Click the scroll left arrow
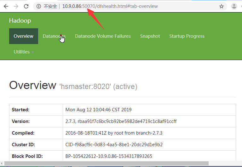Image resolution: width=242 pixels, height=167 pixels. coord(2,164)
